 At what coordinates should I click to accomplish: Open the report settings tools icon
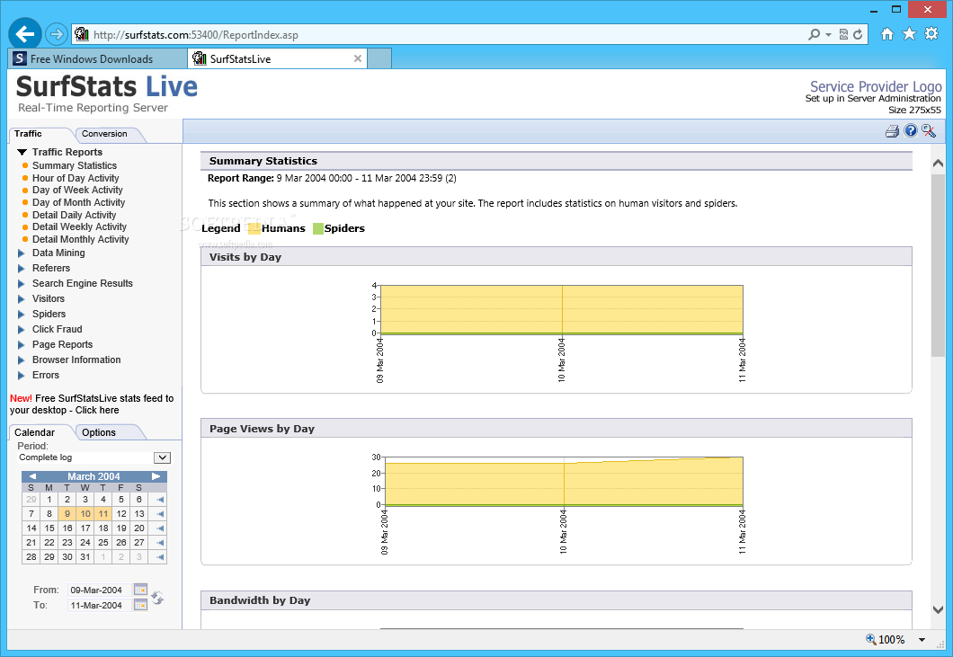(929, 130)
